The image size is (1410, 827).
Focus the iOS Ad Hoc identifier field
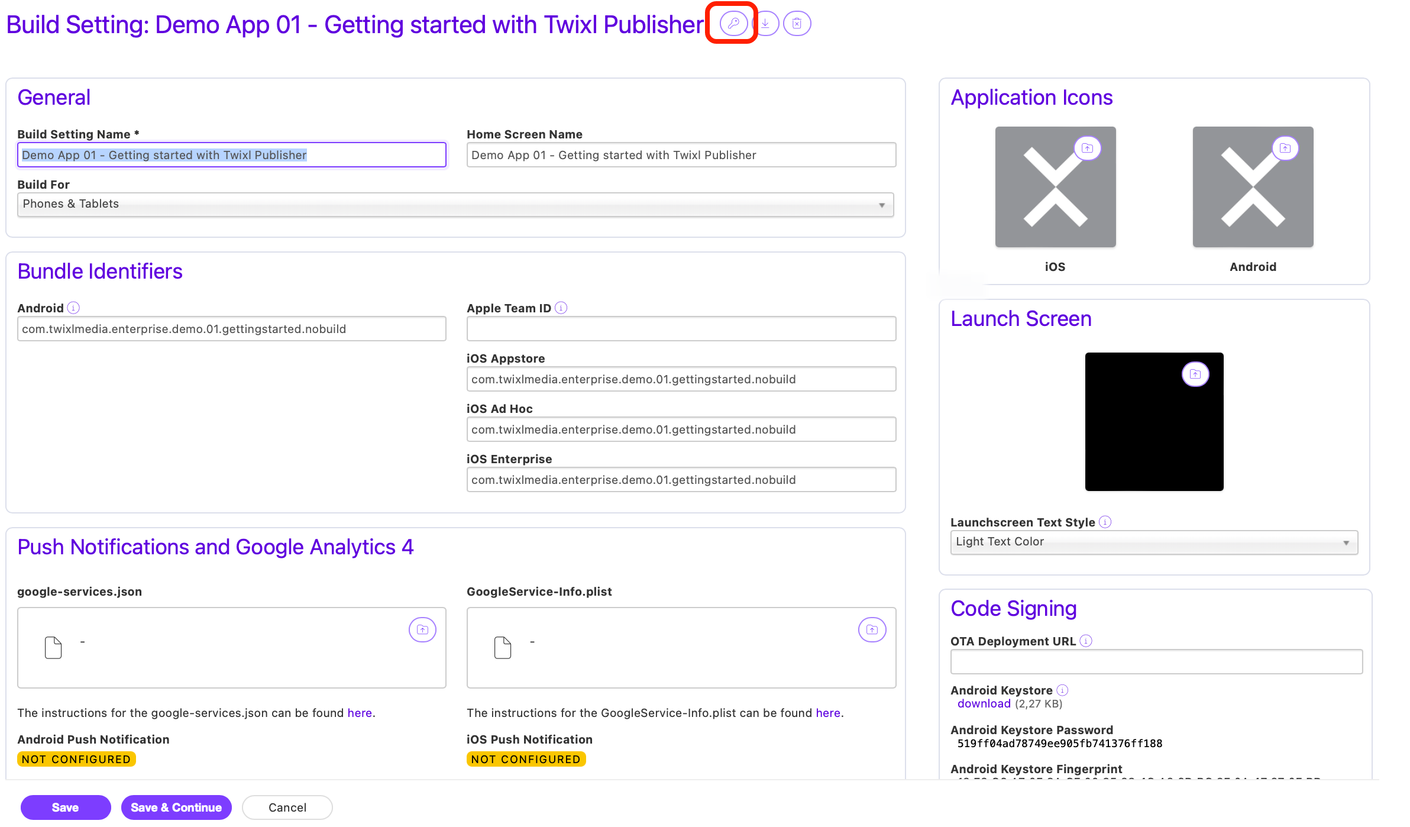pos(681,429)
